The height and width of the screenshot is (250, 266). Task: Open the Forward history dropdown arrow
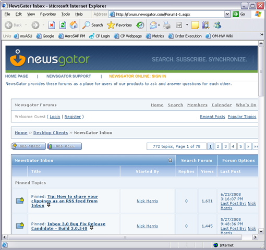43,25
